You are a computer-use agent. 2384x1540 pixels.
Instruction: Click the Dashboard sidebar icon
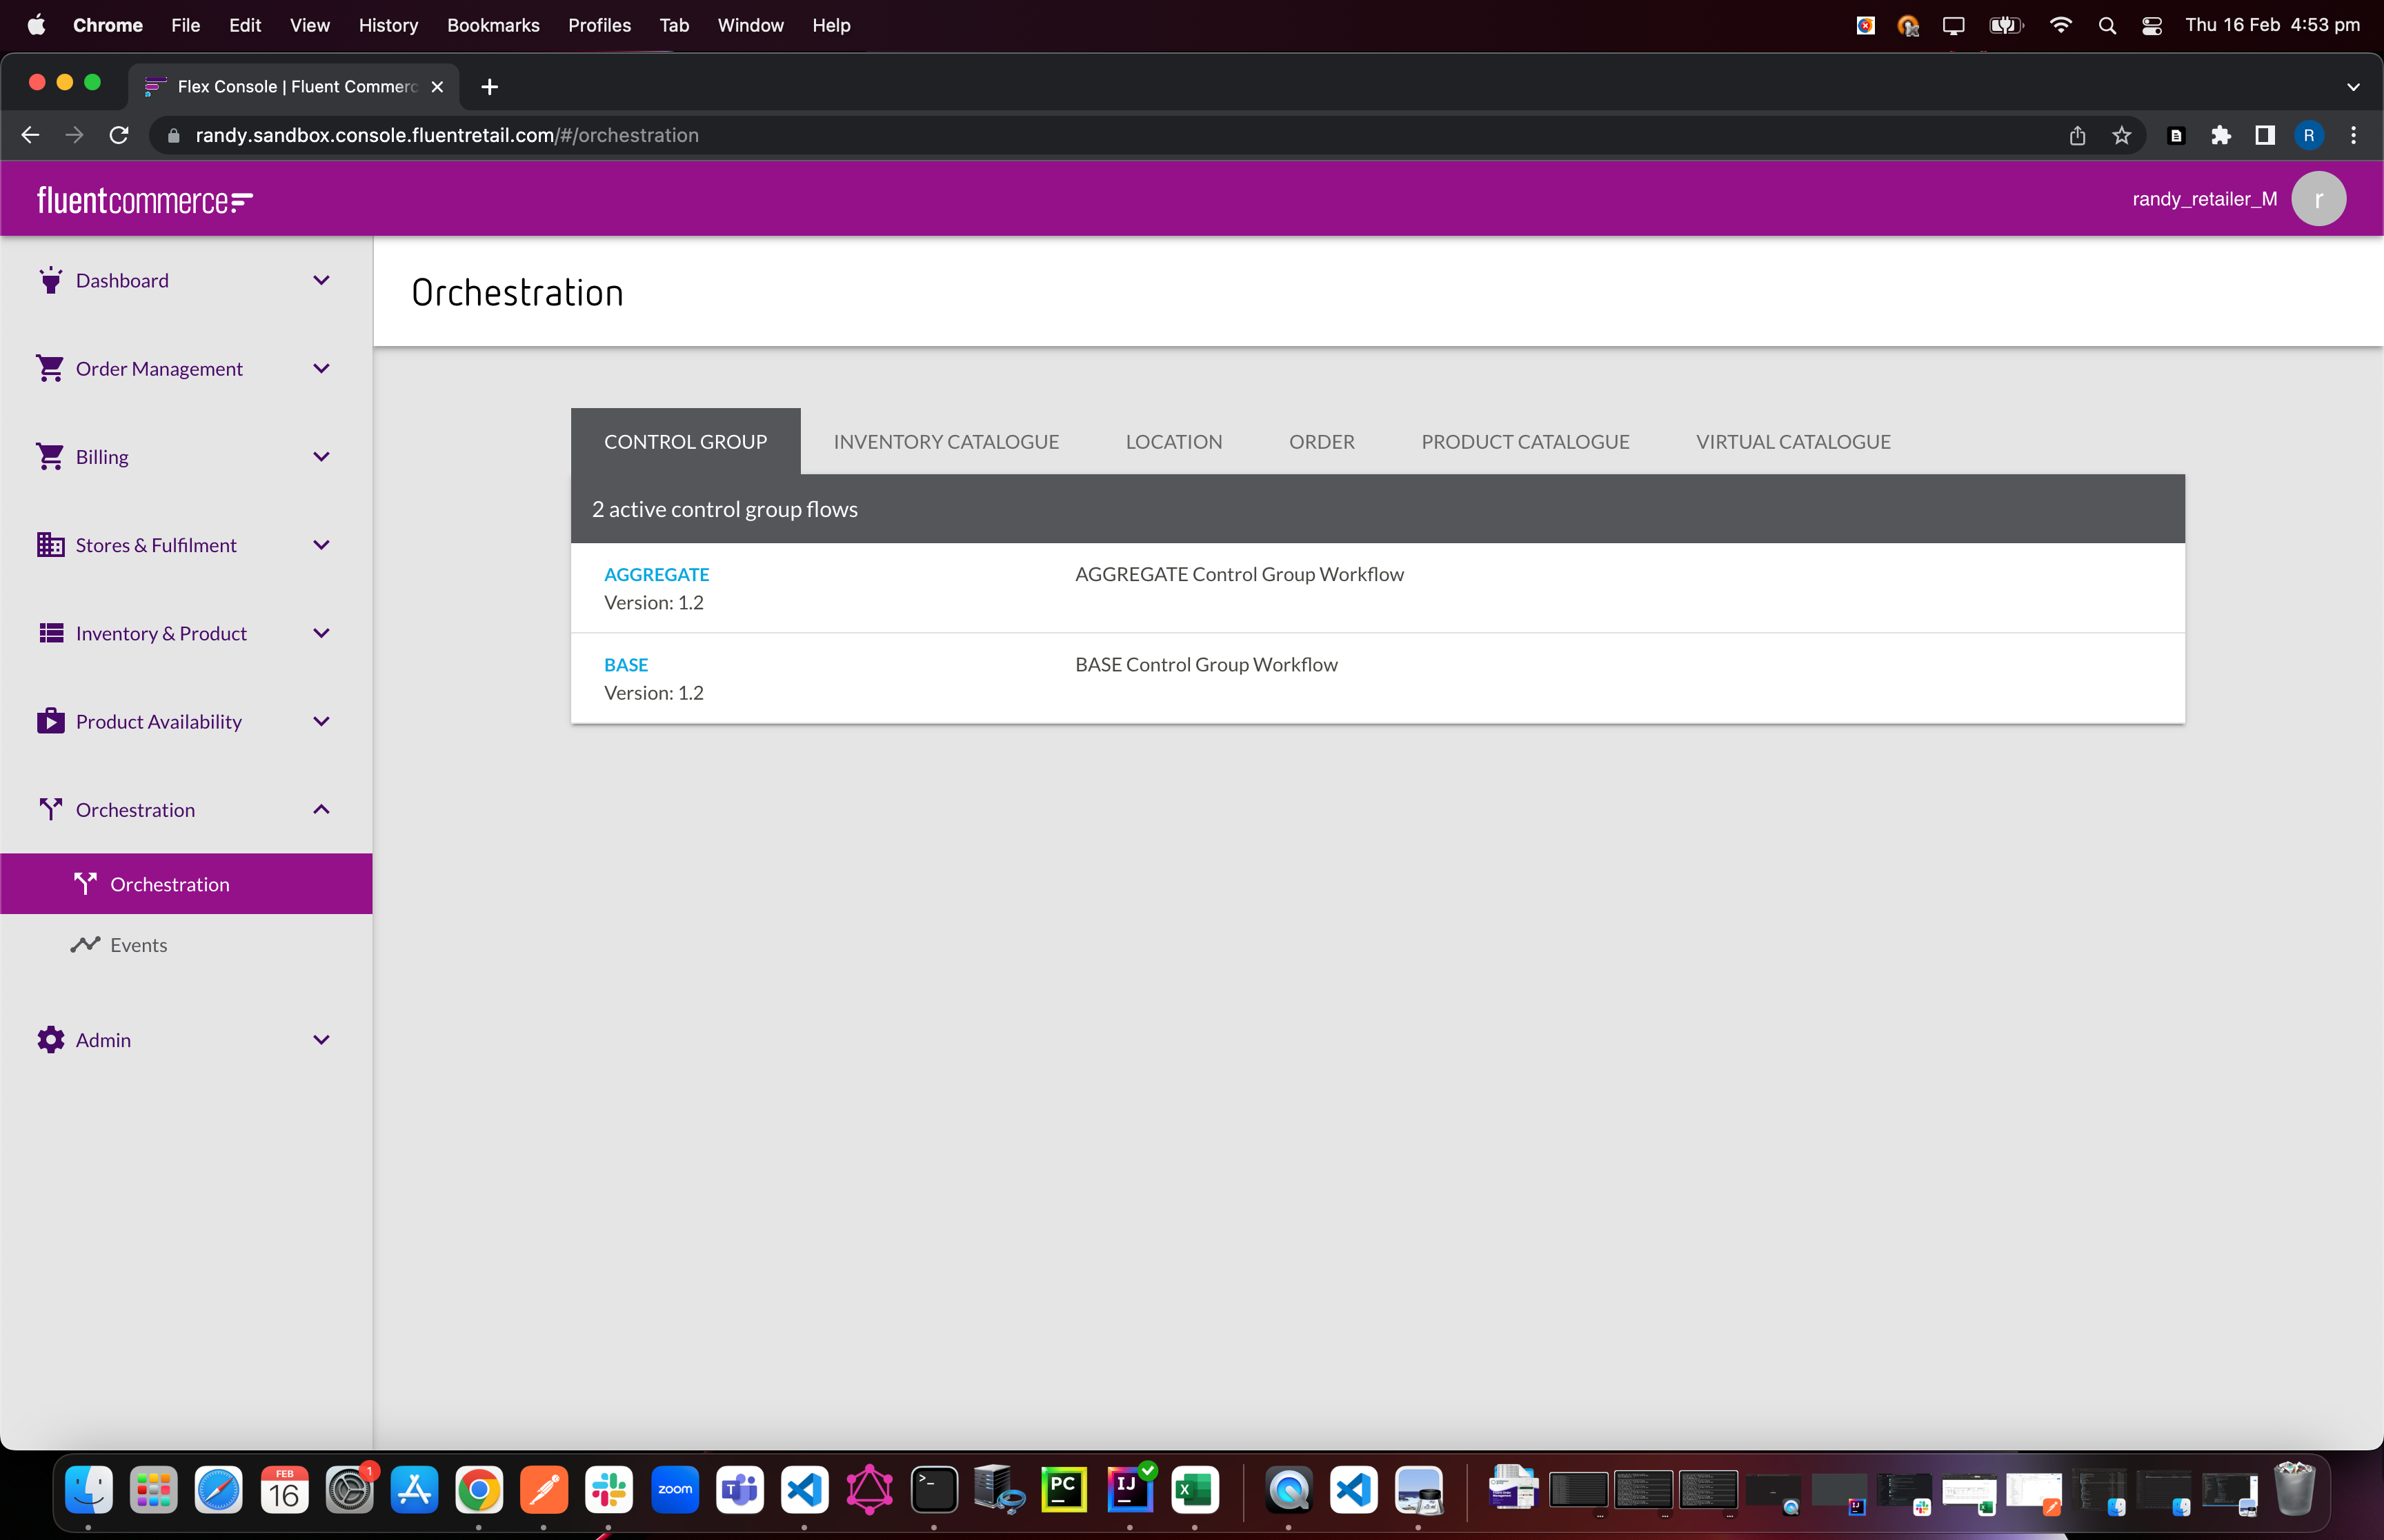pos(50,280)
